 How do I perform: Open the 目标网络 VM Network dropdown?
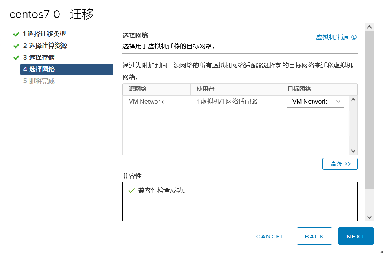point(315,102)
